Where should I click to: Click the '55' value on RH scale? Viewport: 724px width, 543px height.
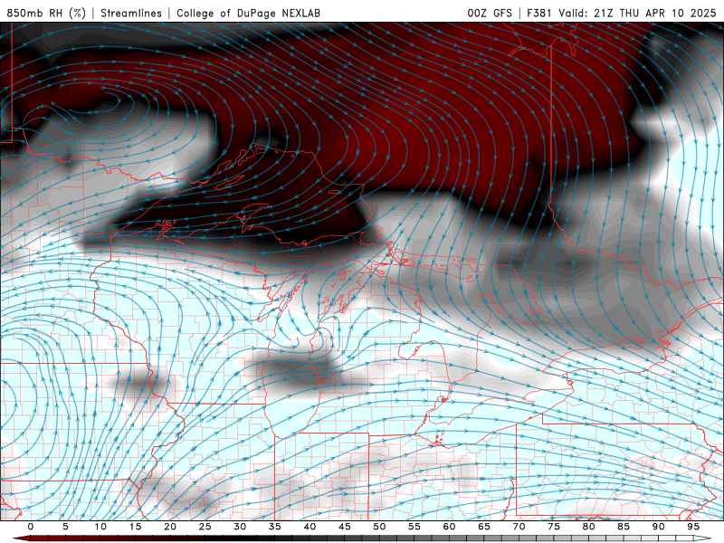pyautogui.click(x=414, y=527)
